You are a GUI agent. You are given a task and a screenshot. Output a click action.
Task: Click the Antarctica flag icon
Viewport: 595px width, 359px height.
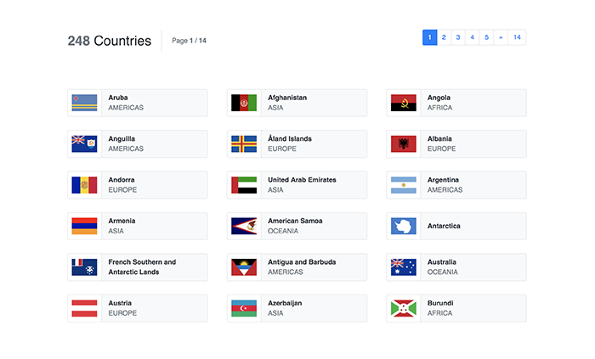(403, 226)
